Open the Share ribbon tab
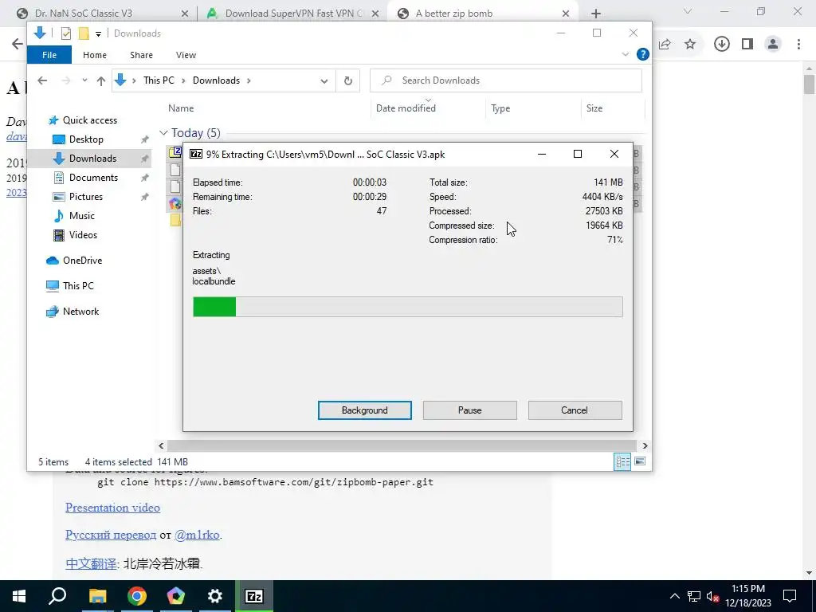Image resolution: width=816 pixels, height=612 pixels. coord(141,55)
